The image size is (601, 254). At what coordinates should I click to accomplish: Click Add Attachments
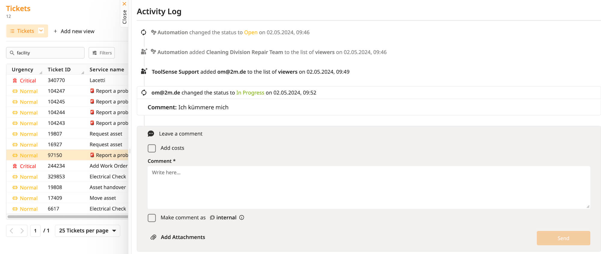[183, 237]
